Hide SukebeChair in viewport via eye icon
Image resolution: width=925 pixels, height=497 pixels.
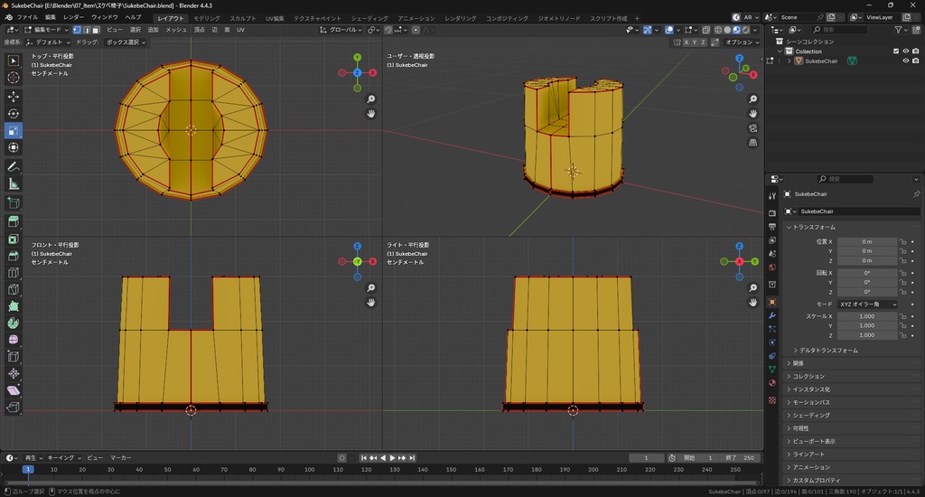click(905, 61)
